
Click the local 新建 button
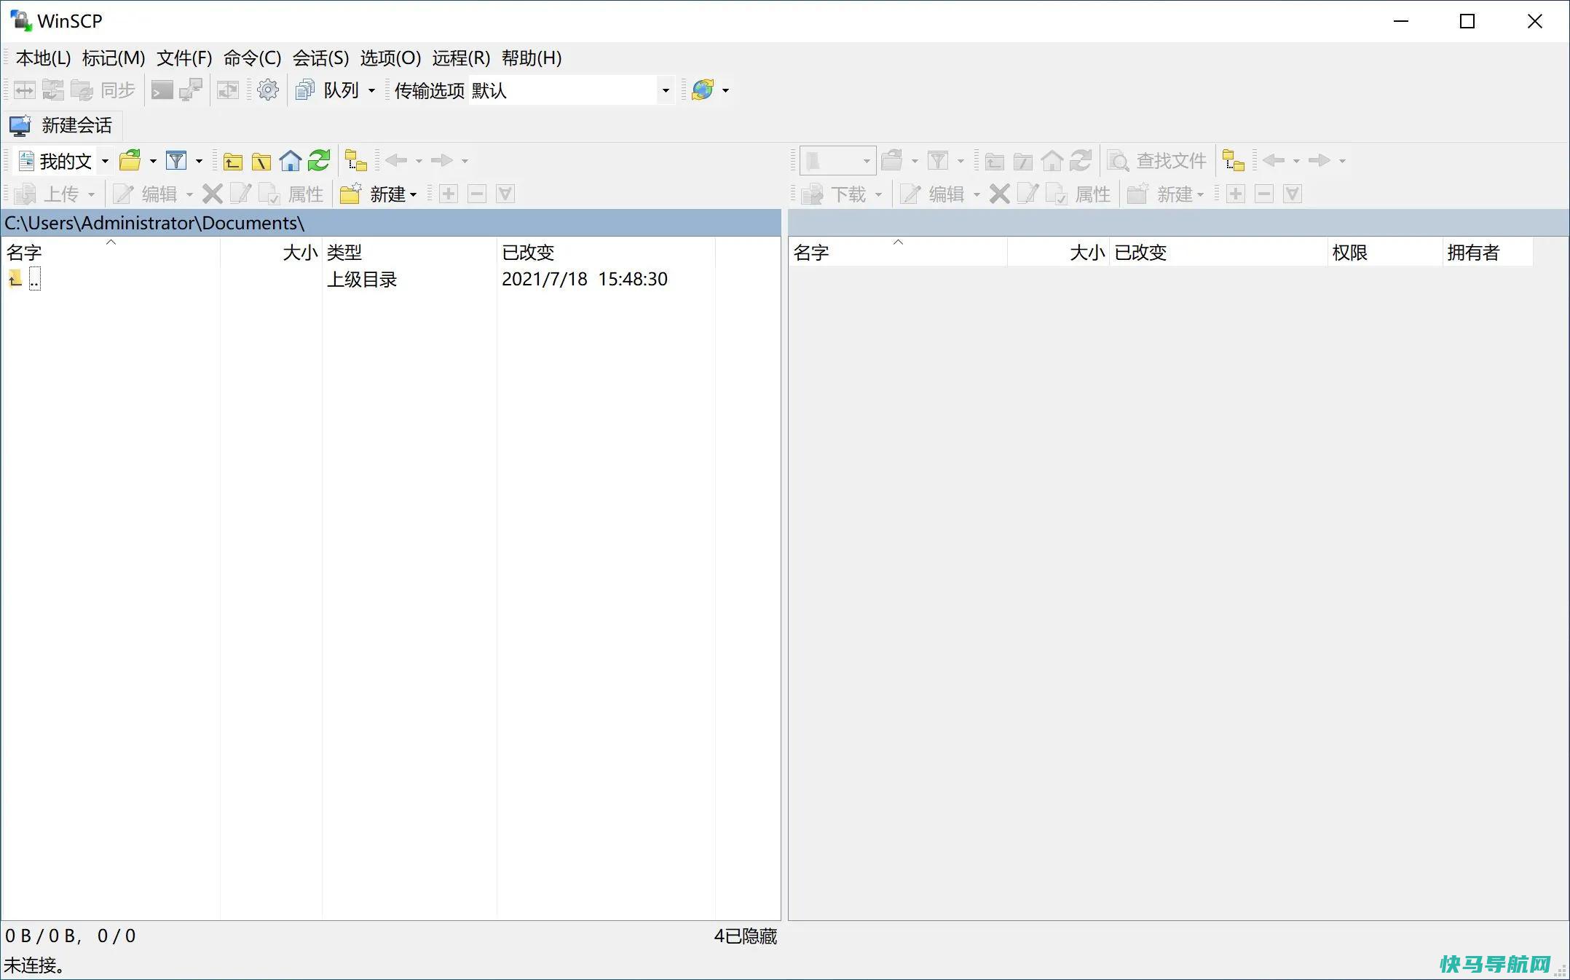pos(379,194)
